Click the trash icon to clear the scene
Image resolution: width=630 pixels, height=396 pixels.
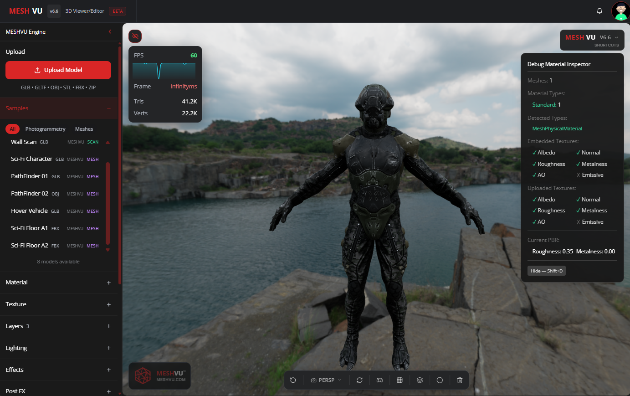point(459,380)
